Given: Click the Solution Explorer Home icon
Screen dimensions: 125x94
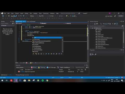Looking at the screenshot, I should tap(95, 24).
